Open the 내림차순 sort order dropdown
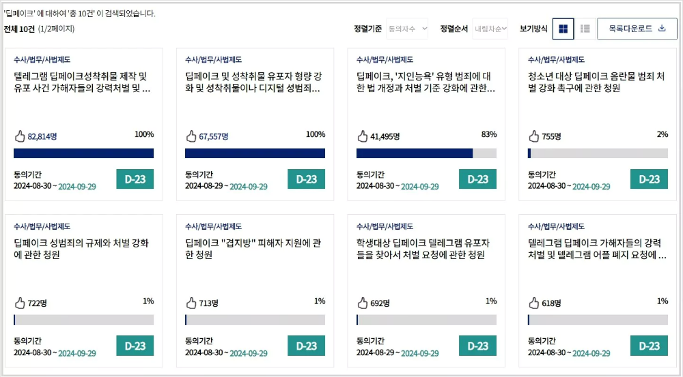 tap(490, 29)
